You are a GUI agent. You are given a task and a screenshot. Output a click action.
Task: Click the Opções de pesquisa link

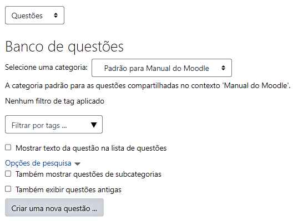(x=38, y=163)
